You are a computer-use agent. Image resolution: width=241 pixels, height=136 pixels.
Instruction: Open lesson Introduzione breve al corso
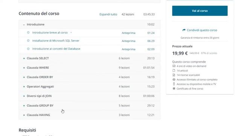click(x=50, y=32)
